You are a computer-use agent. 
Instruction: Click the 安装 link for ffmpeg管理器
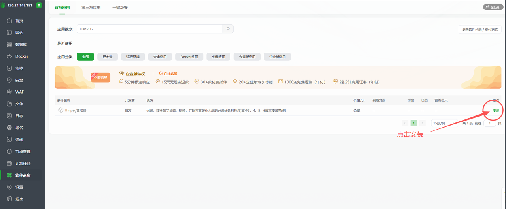click(x=496, y=111)
